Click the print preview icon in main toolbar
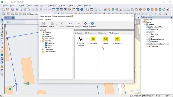Viewport: 173px width, 97px height. pyautogui.click(x=21, y=9)
